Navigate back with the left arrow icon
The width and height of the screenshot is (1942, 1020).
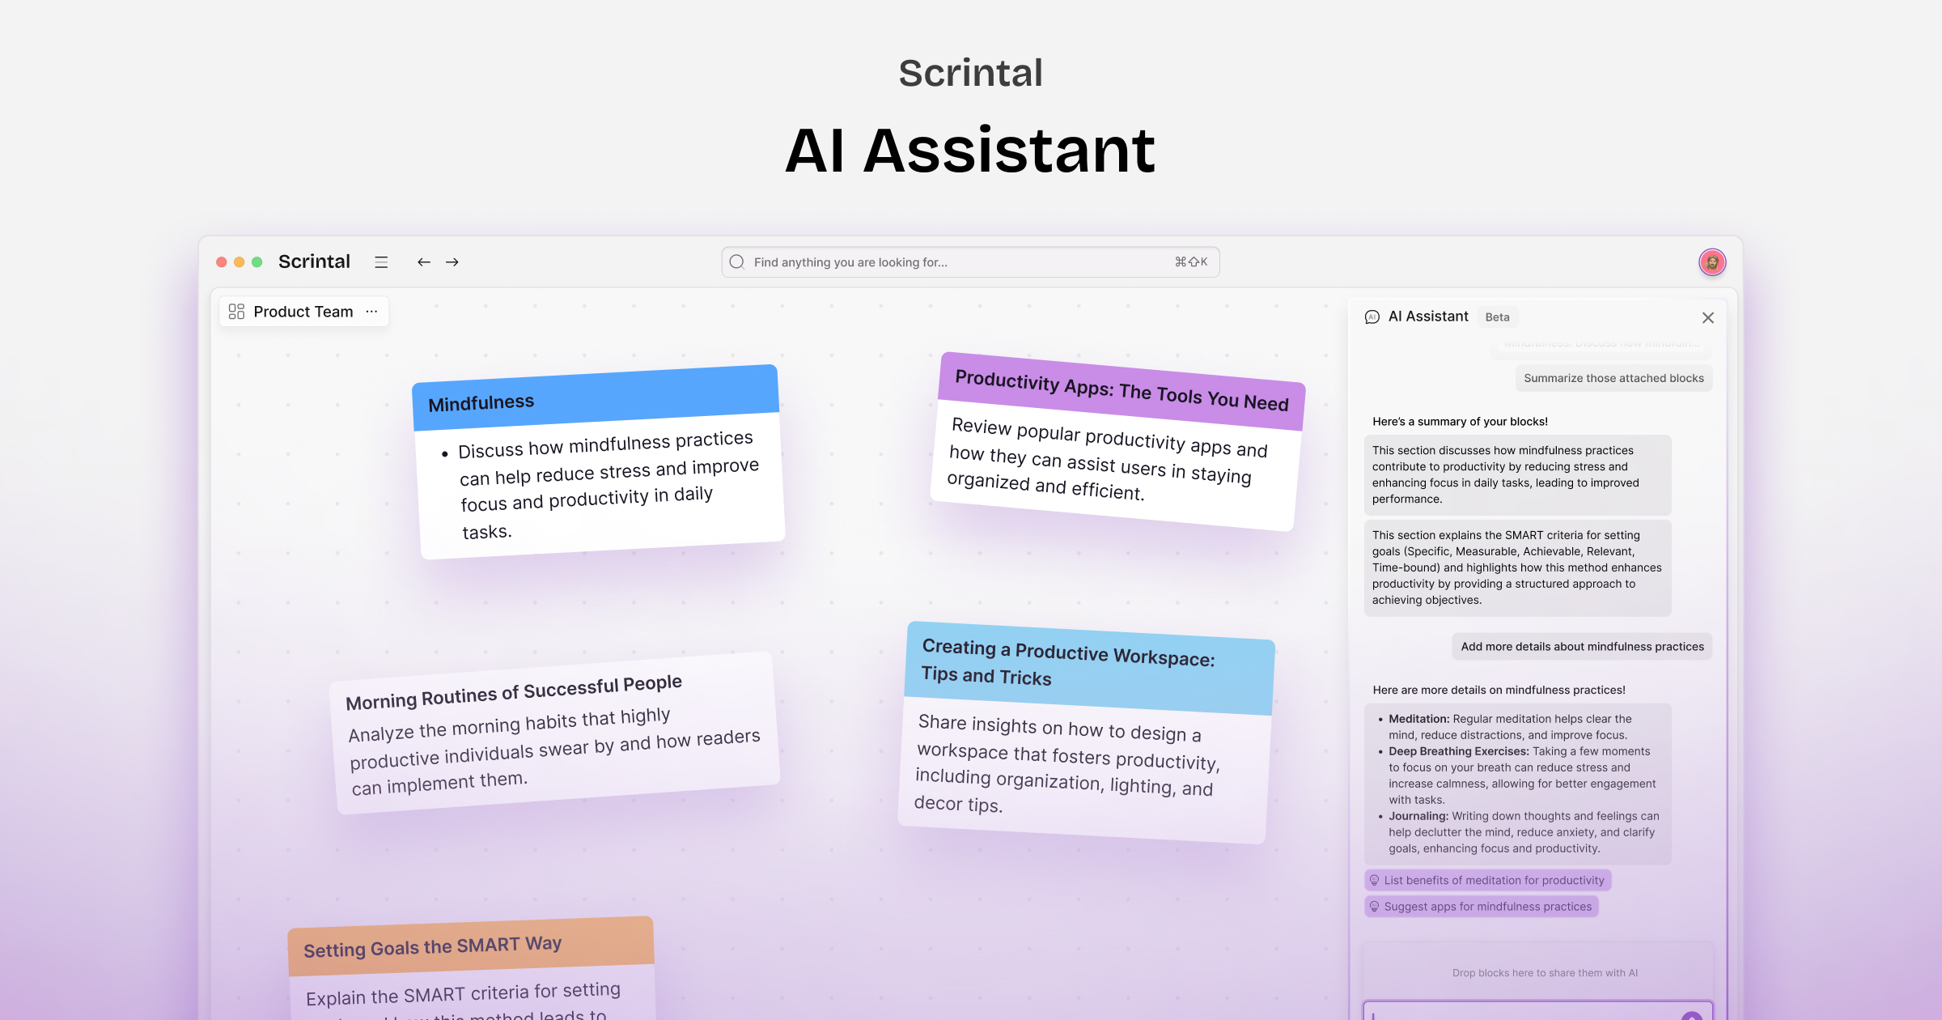pos(423,261)
